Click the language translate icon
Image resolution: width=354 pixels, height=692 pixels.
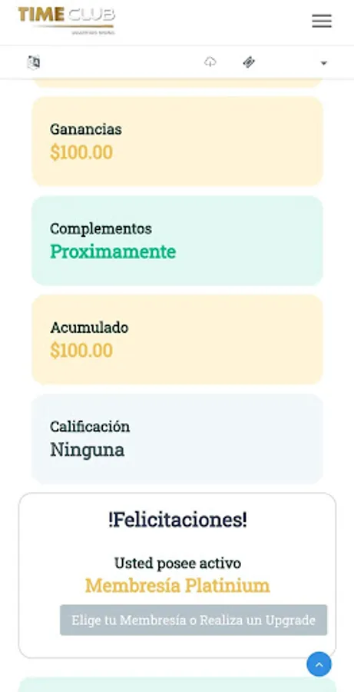tap(34, 62)
